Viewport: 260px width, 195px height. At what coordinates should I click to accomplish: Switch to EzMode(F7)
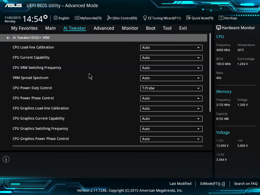pos(212,184)
